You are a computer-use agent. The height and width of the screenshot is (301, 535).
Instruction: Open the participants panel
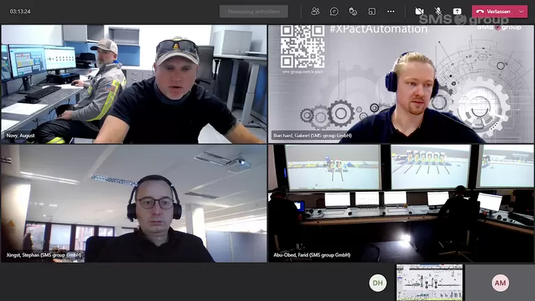coord(316,11)
